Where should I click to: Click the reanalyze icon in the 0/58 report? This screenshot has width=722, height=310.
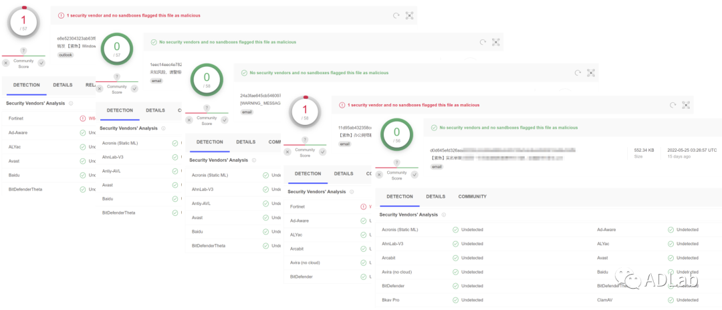coord(578,73)
